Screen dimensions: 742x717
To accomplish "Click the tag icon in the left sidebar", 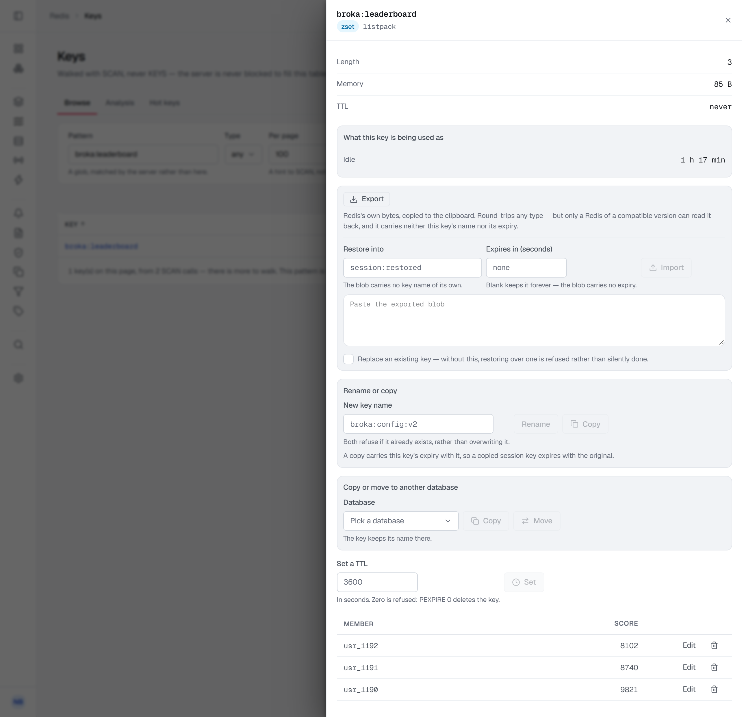I will (18, 311).
